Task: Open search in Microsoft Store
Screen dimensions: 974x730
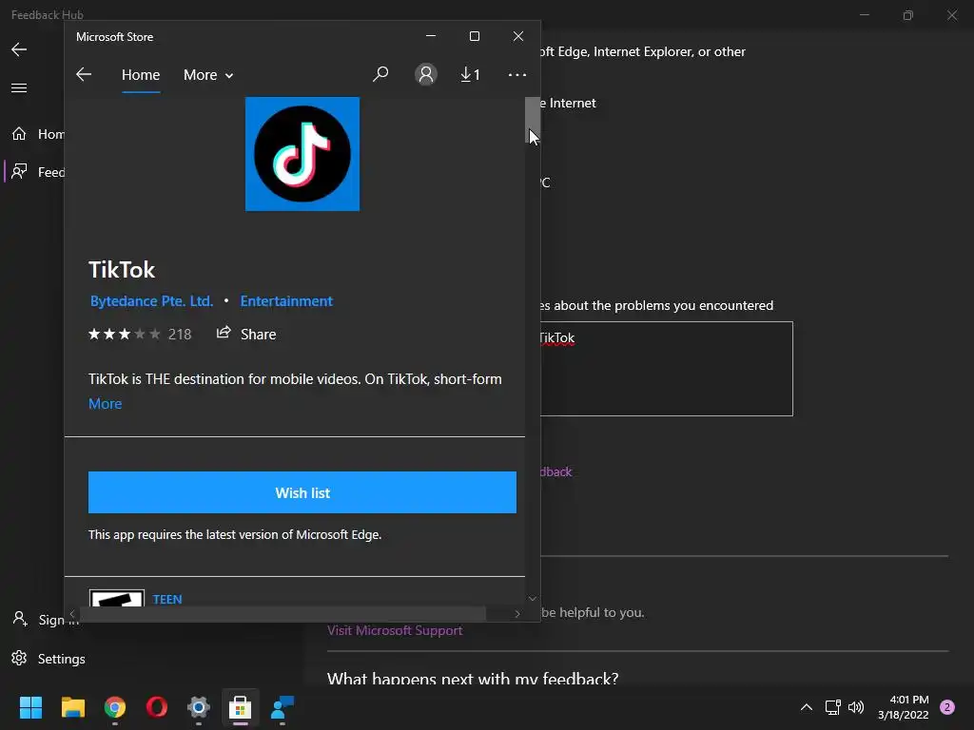Action: point(380,74)
